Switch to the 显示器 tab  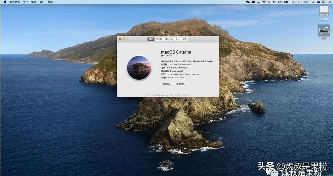click(159, 39)
